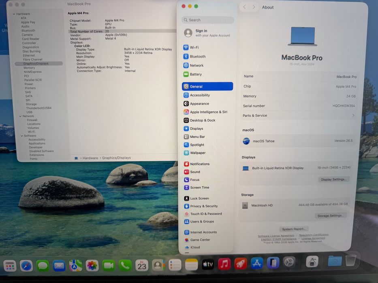The image size is (378, 283).
Task: Go back in System Settings
Action: (x=244, y=7)
